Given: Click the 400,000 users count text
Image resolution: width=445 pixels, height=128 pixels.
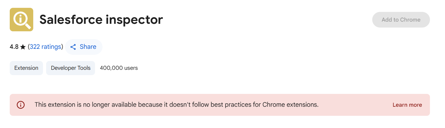Looking at the screenshot, I should (x=119, y=68).
